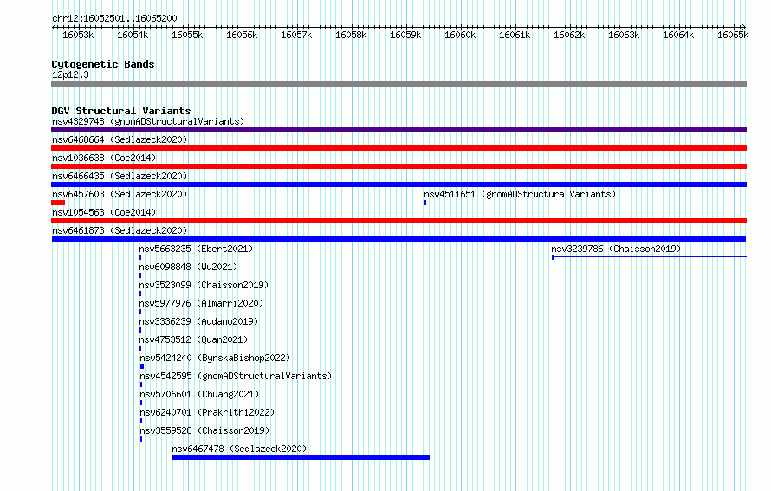Screen dimensions: 771x491
Task: Click the blue marker under nsv3559528
Action: [141, 439]
